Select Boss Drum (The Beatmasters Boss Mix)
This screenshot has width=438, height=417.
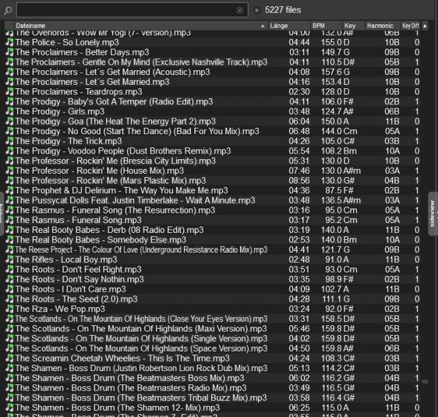[x=214, y=378]
